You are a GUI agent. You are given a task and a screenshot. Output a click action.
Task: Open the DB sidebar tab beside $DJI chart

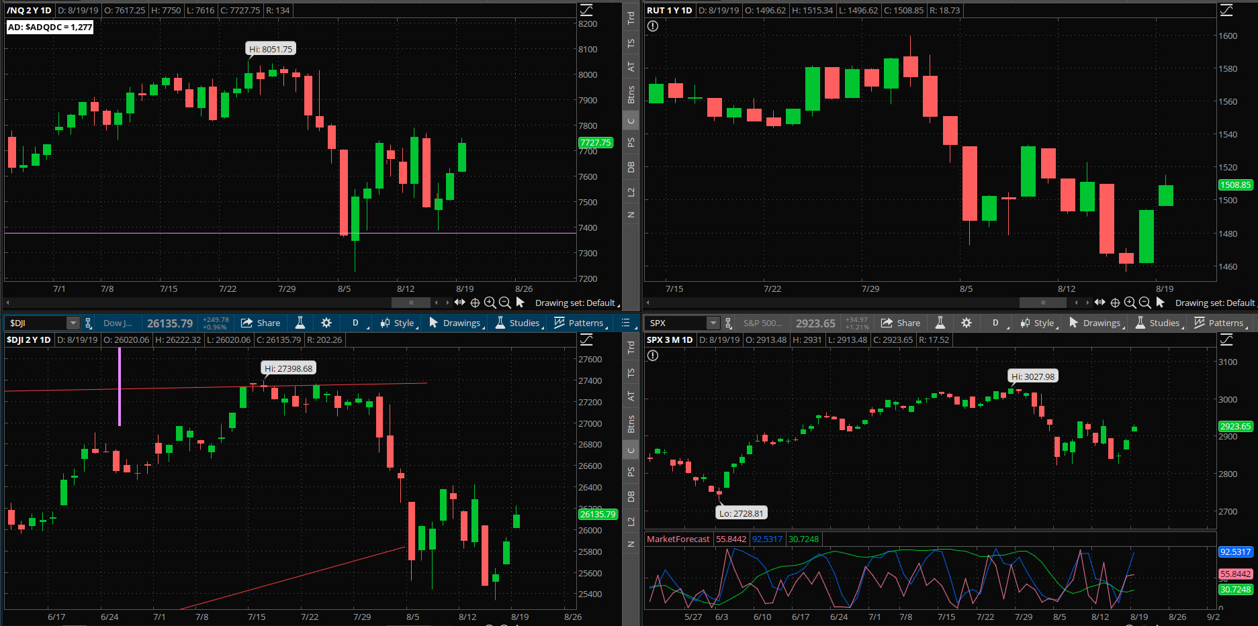coord(631,497)
